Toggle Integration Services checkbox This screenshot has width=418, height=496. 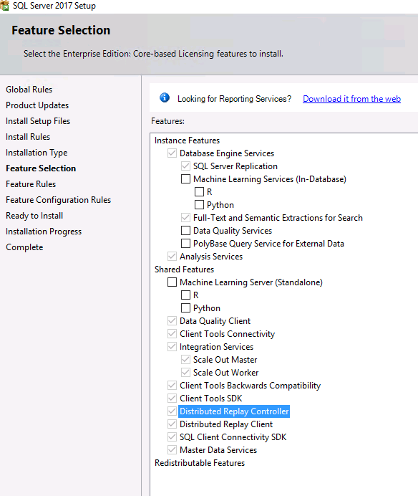(x=172, y=347)
